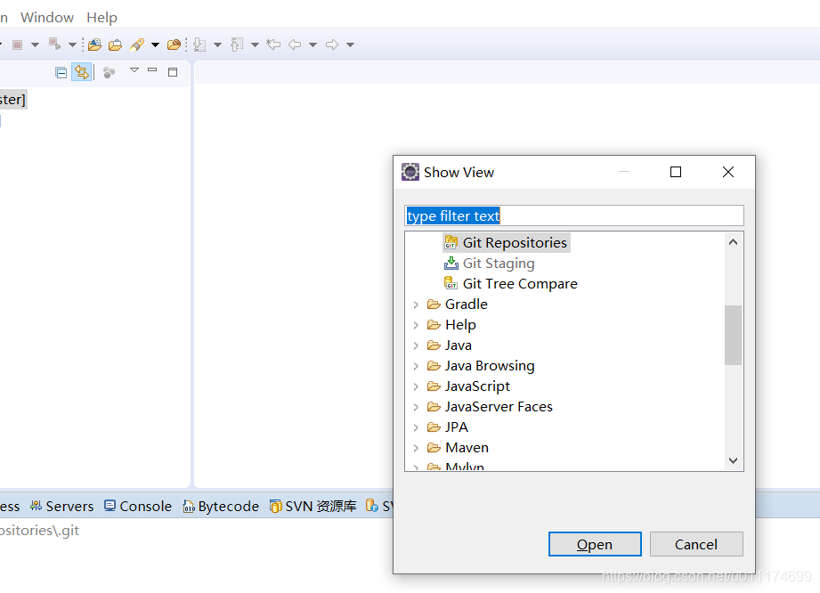Click the Back navigation arrow icon
This screenshot has width=820, height=593.
click(x=295, y=45)
